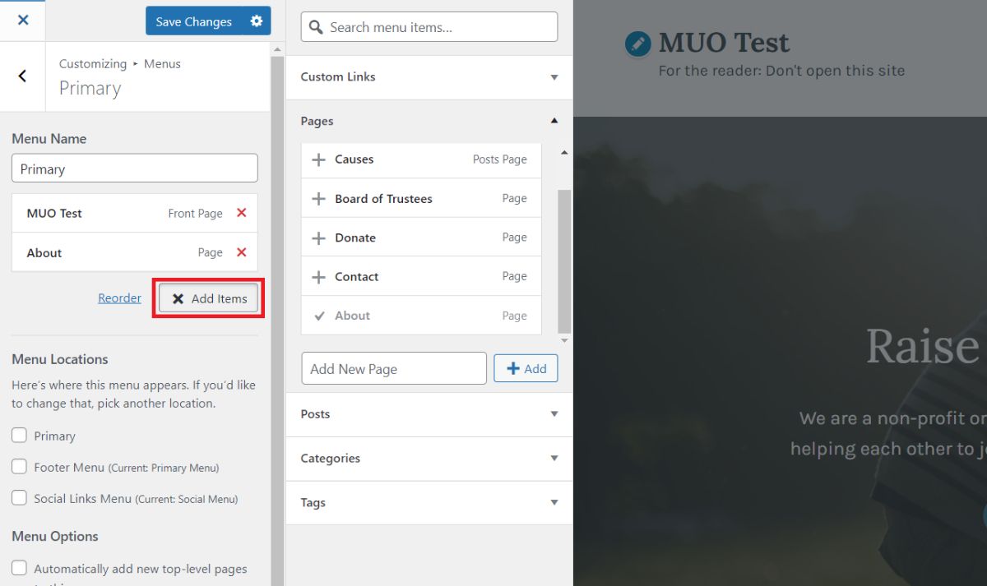Remove the About menu item
987x586 pixels.
click(241, 252)
